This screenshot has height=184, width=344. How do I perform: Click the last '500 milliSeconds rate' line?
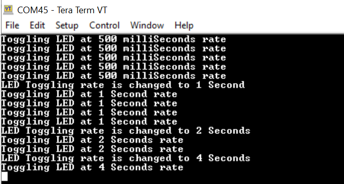tap(114, 76)
